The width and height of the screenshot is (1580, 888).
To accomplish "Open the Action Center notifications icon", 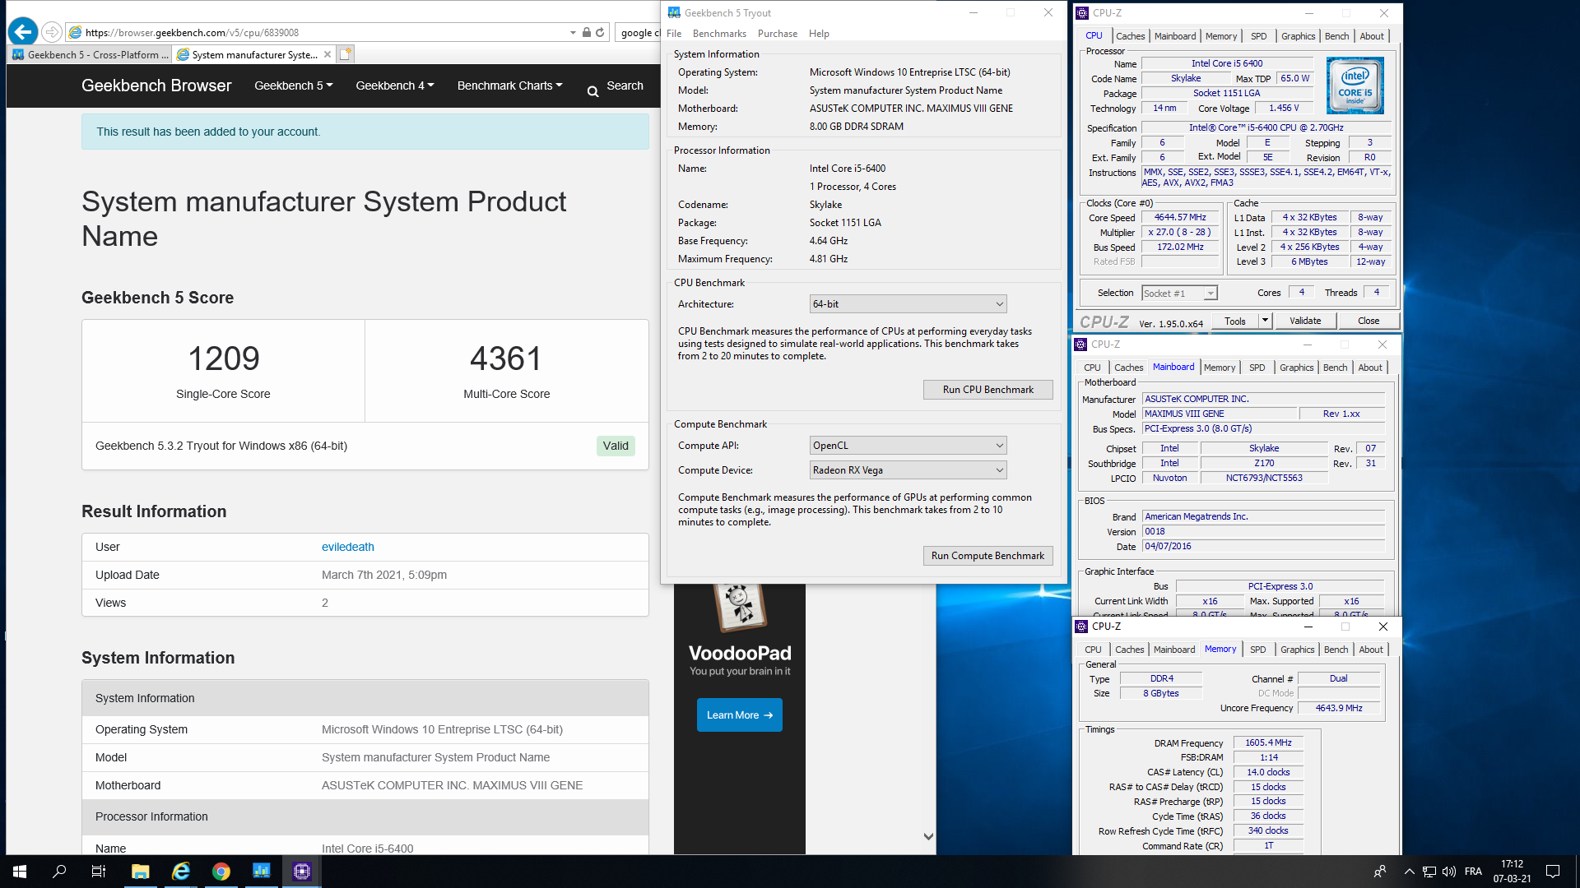I will point(1553,872).
